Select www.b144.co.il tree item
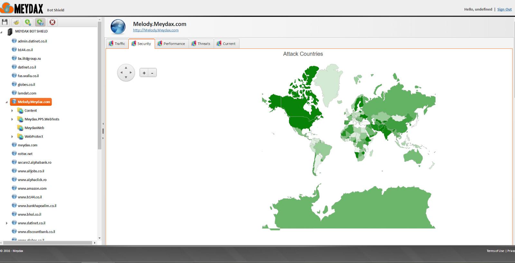This screenshot has height=263, width=515. click(30, 197)
